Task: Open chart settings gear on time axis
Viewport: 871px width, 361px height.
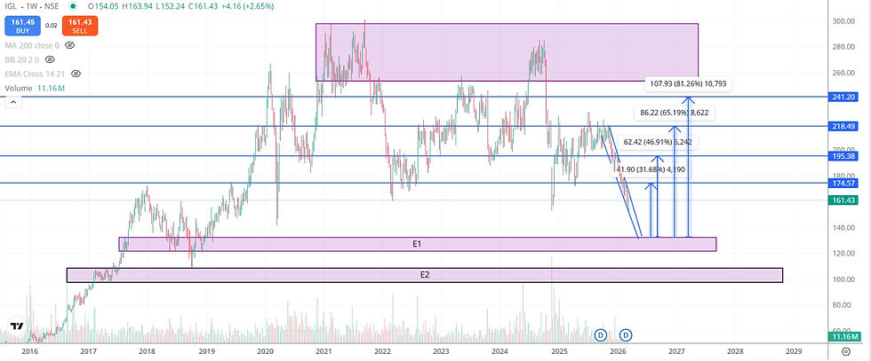Action: 845,351
